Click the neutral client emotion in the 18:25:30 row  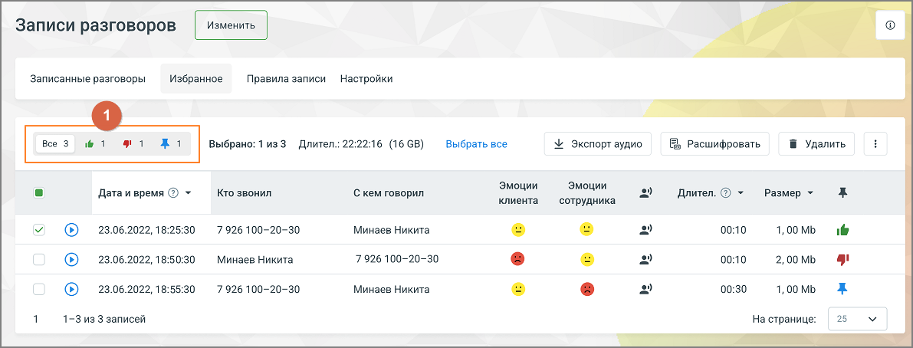[x=518, y=230]
